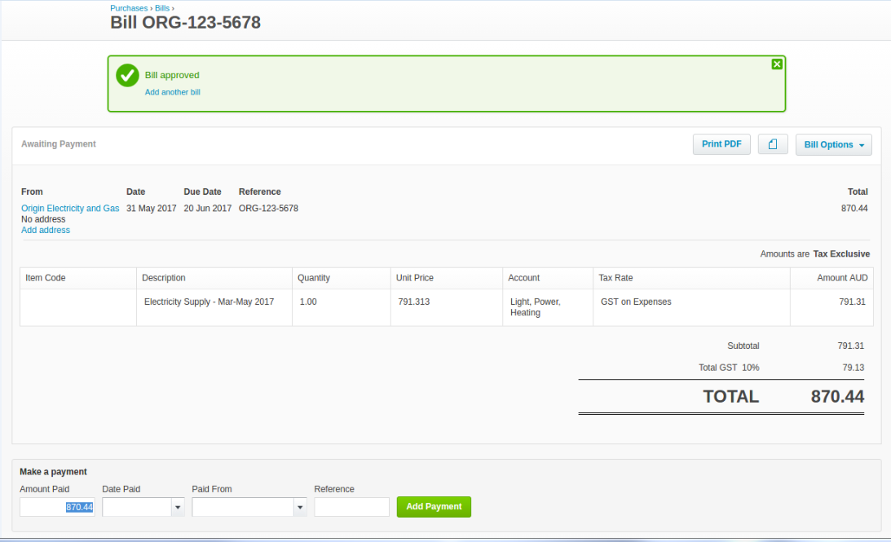Click the Tax Exclusive amounts label
891x542 pixels.
click(841, 253)
